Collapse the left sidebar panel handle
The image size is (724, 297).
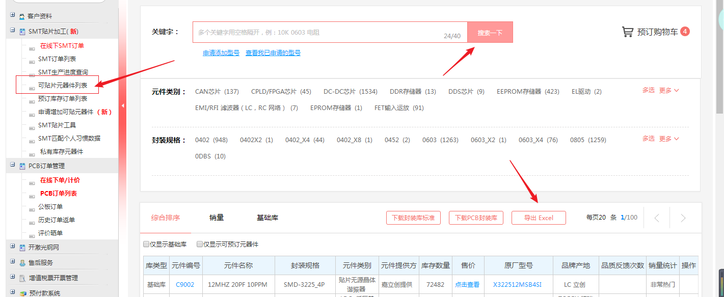[x=122, y=105]
